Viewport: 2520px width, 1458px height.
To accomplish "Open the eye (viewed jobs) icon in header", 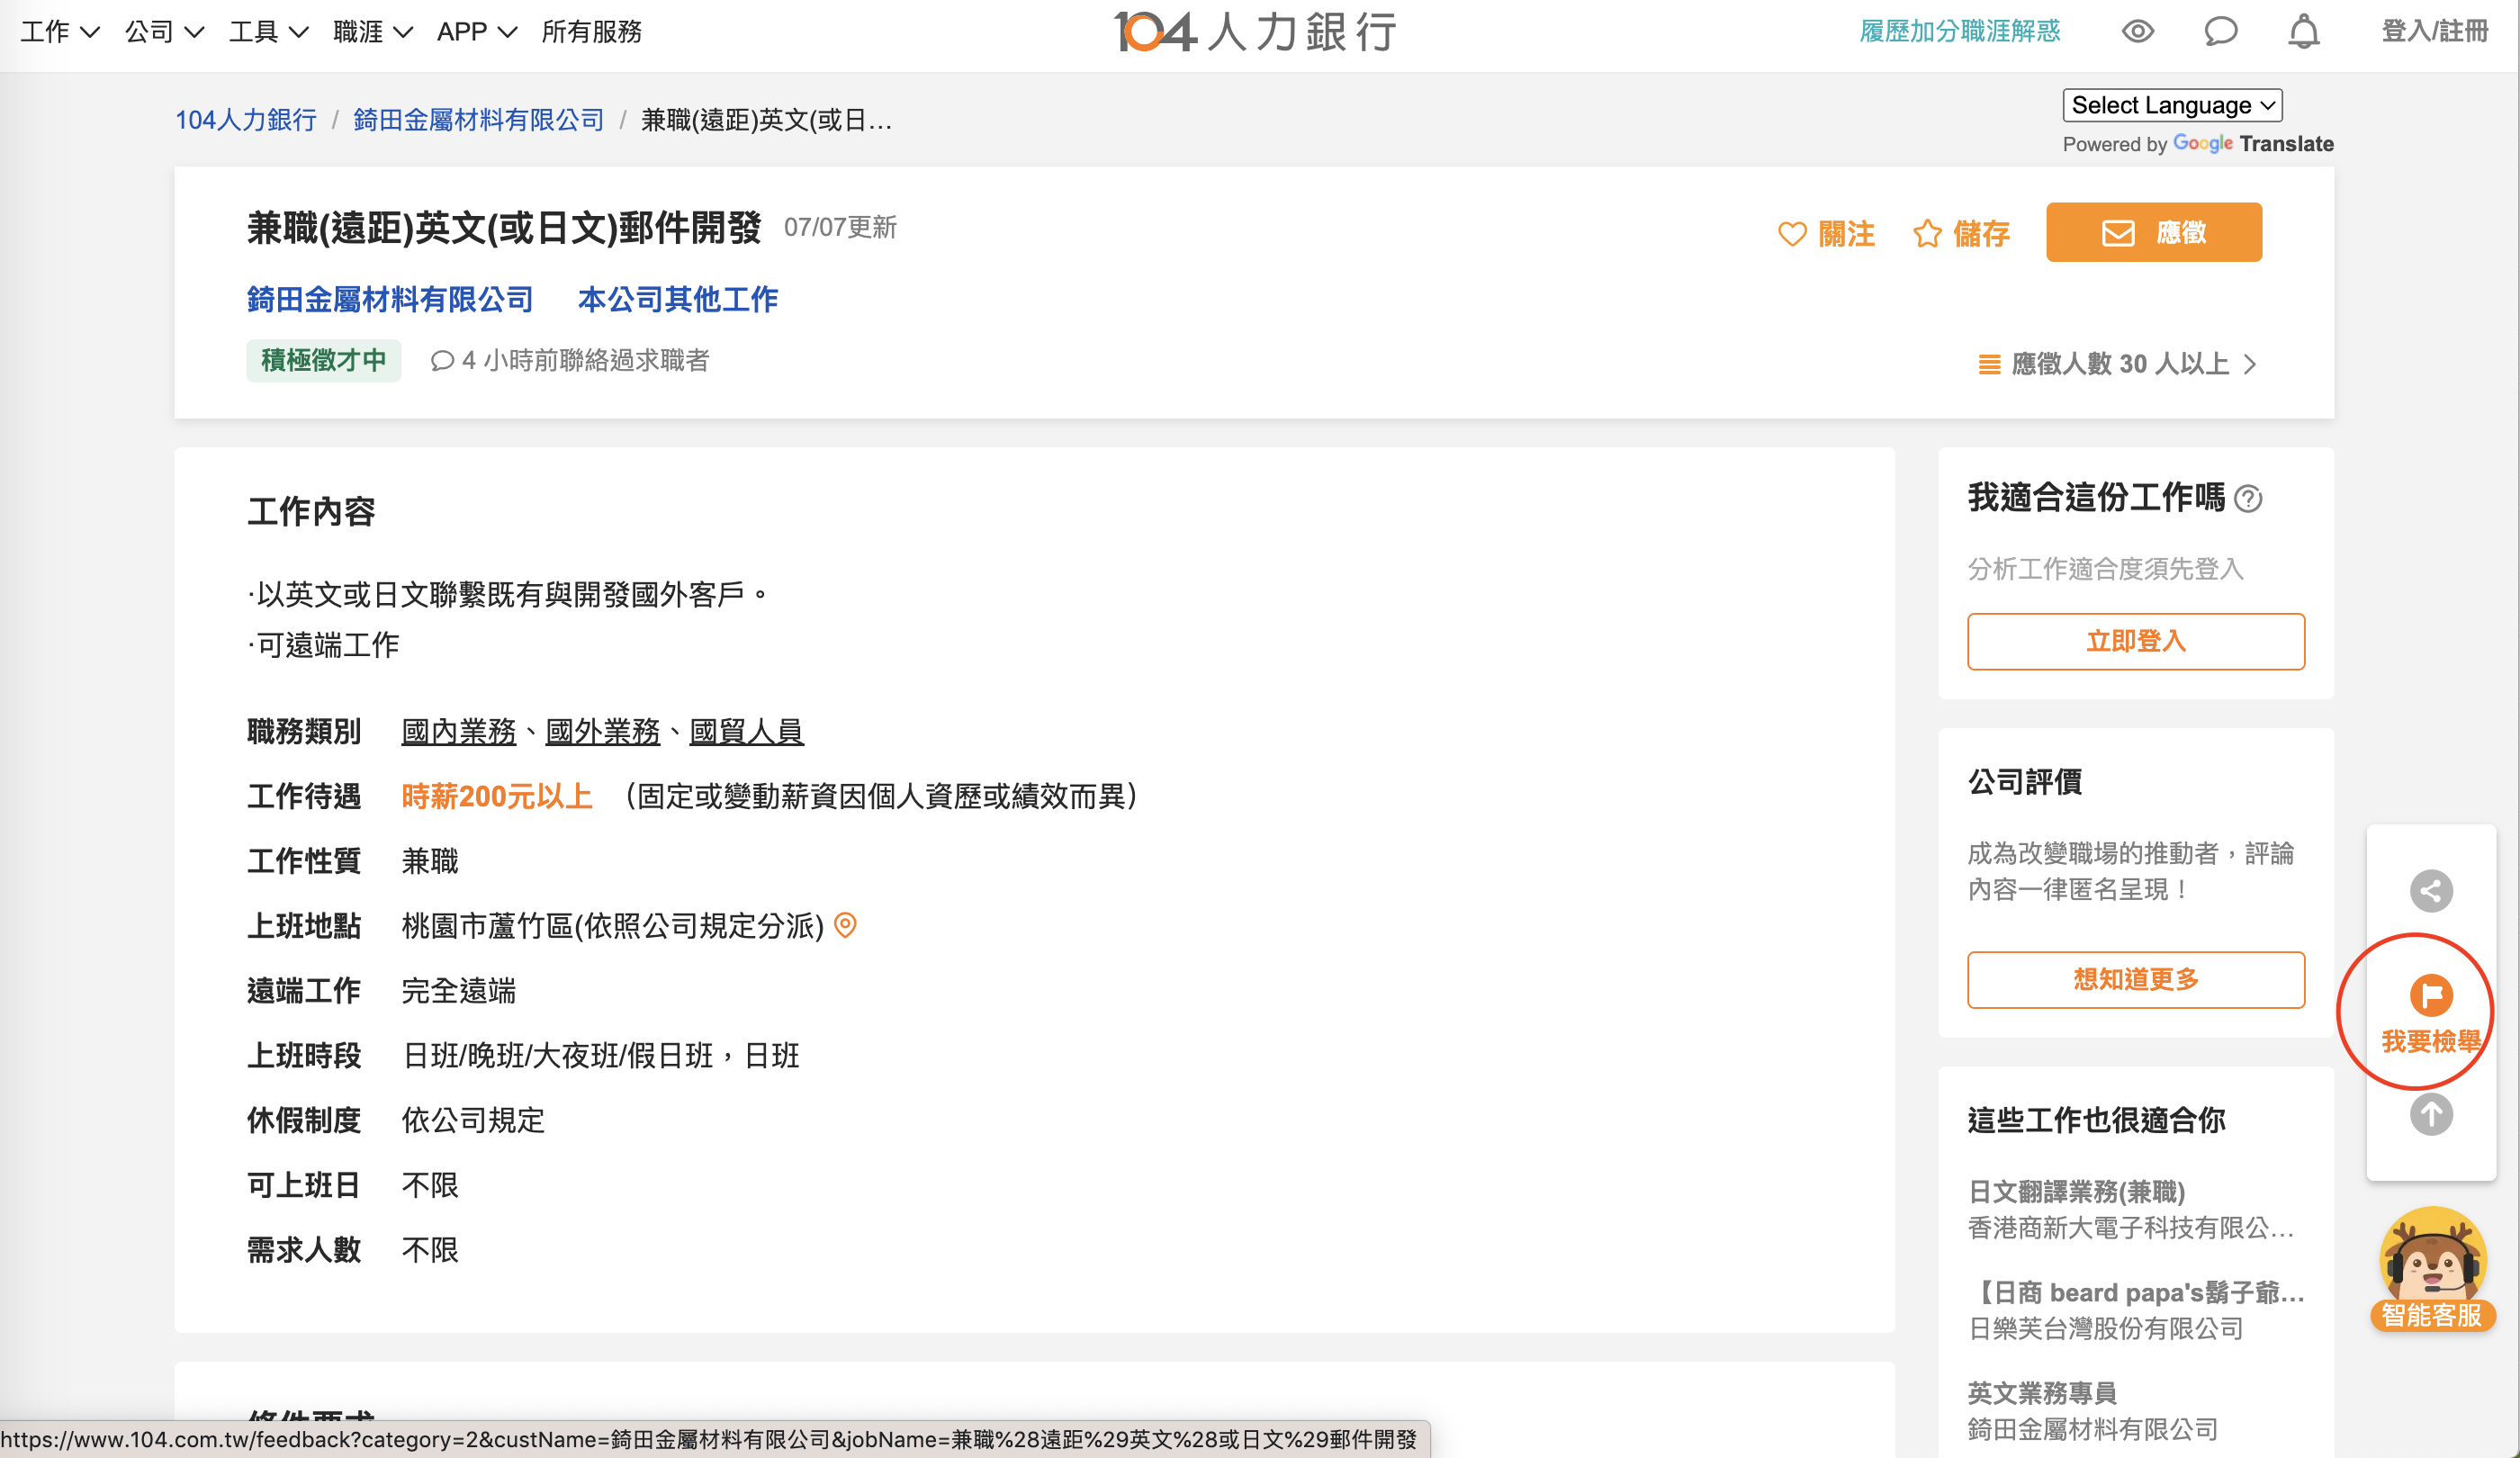I will pyautogui.click(x=2137, y=31).
